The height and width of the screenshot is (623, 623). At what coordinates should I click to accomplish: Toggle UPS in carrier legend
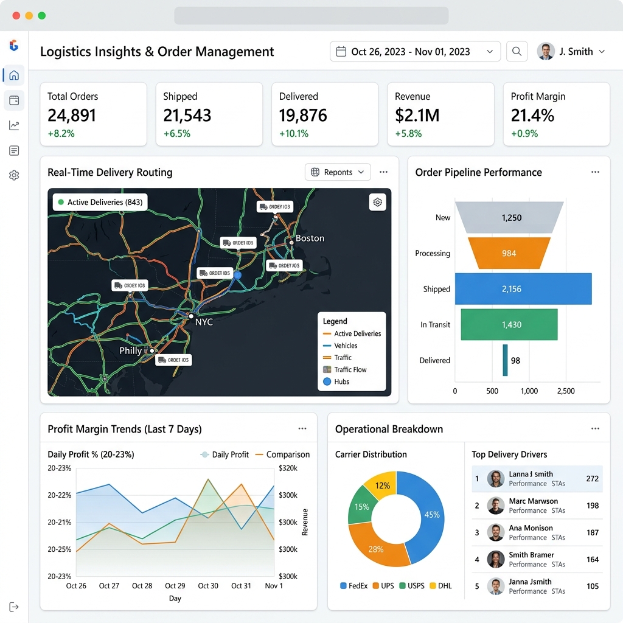tap(383, 586)
